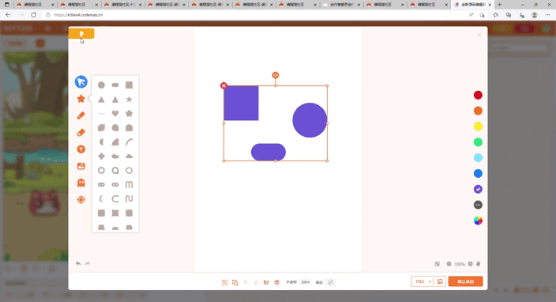This screenshot has width=556, height=302.
Task: Choose the yellow color swatch
Action: click(478, 126)
